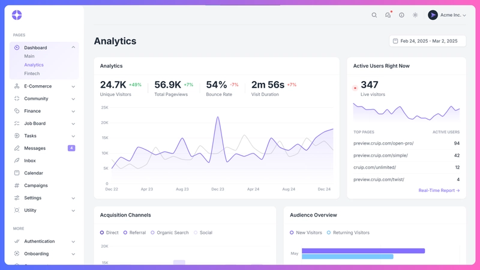Viewport: 480px width, 270px height.
Task: Open preview.cruip.com/open-pro/ top page
Action: 383,143
